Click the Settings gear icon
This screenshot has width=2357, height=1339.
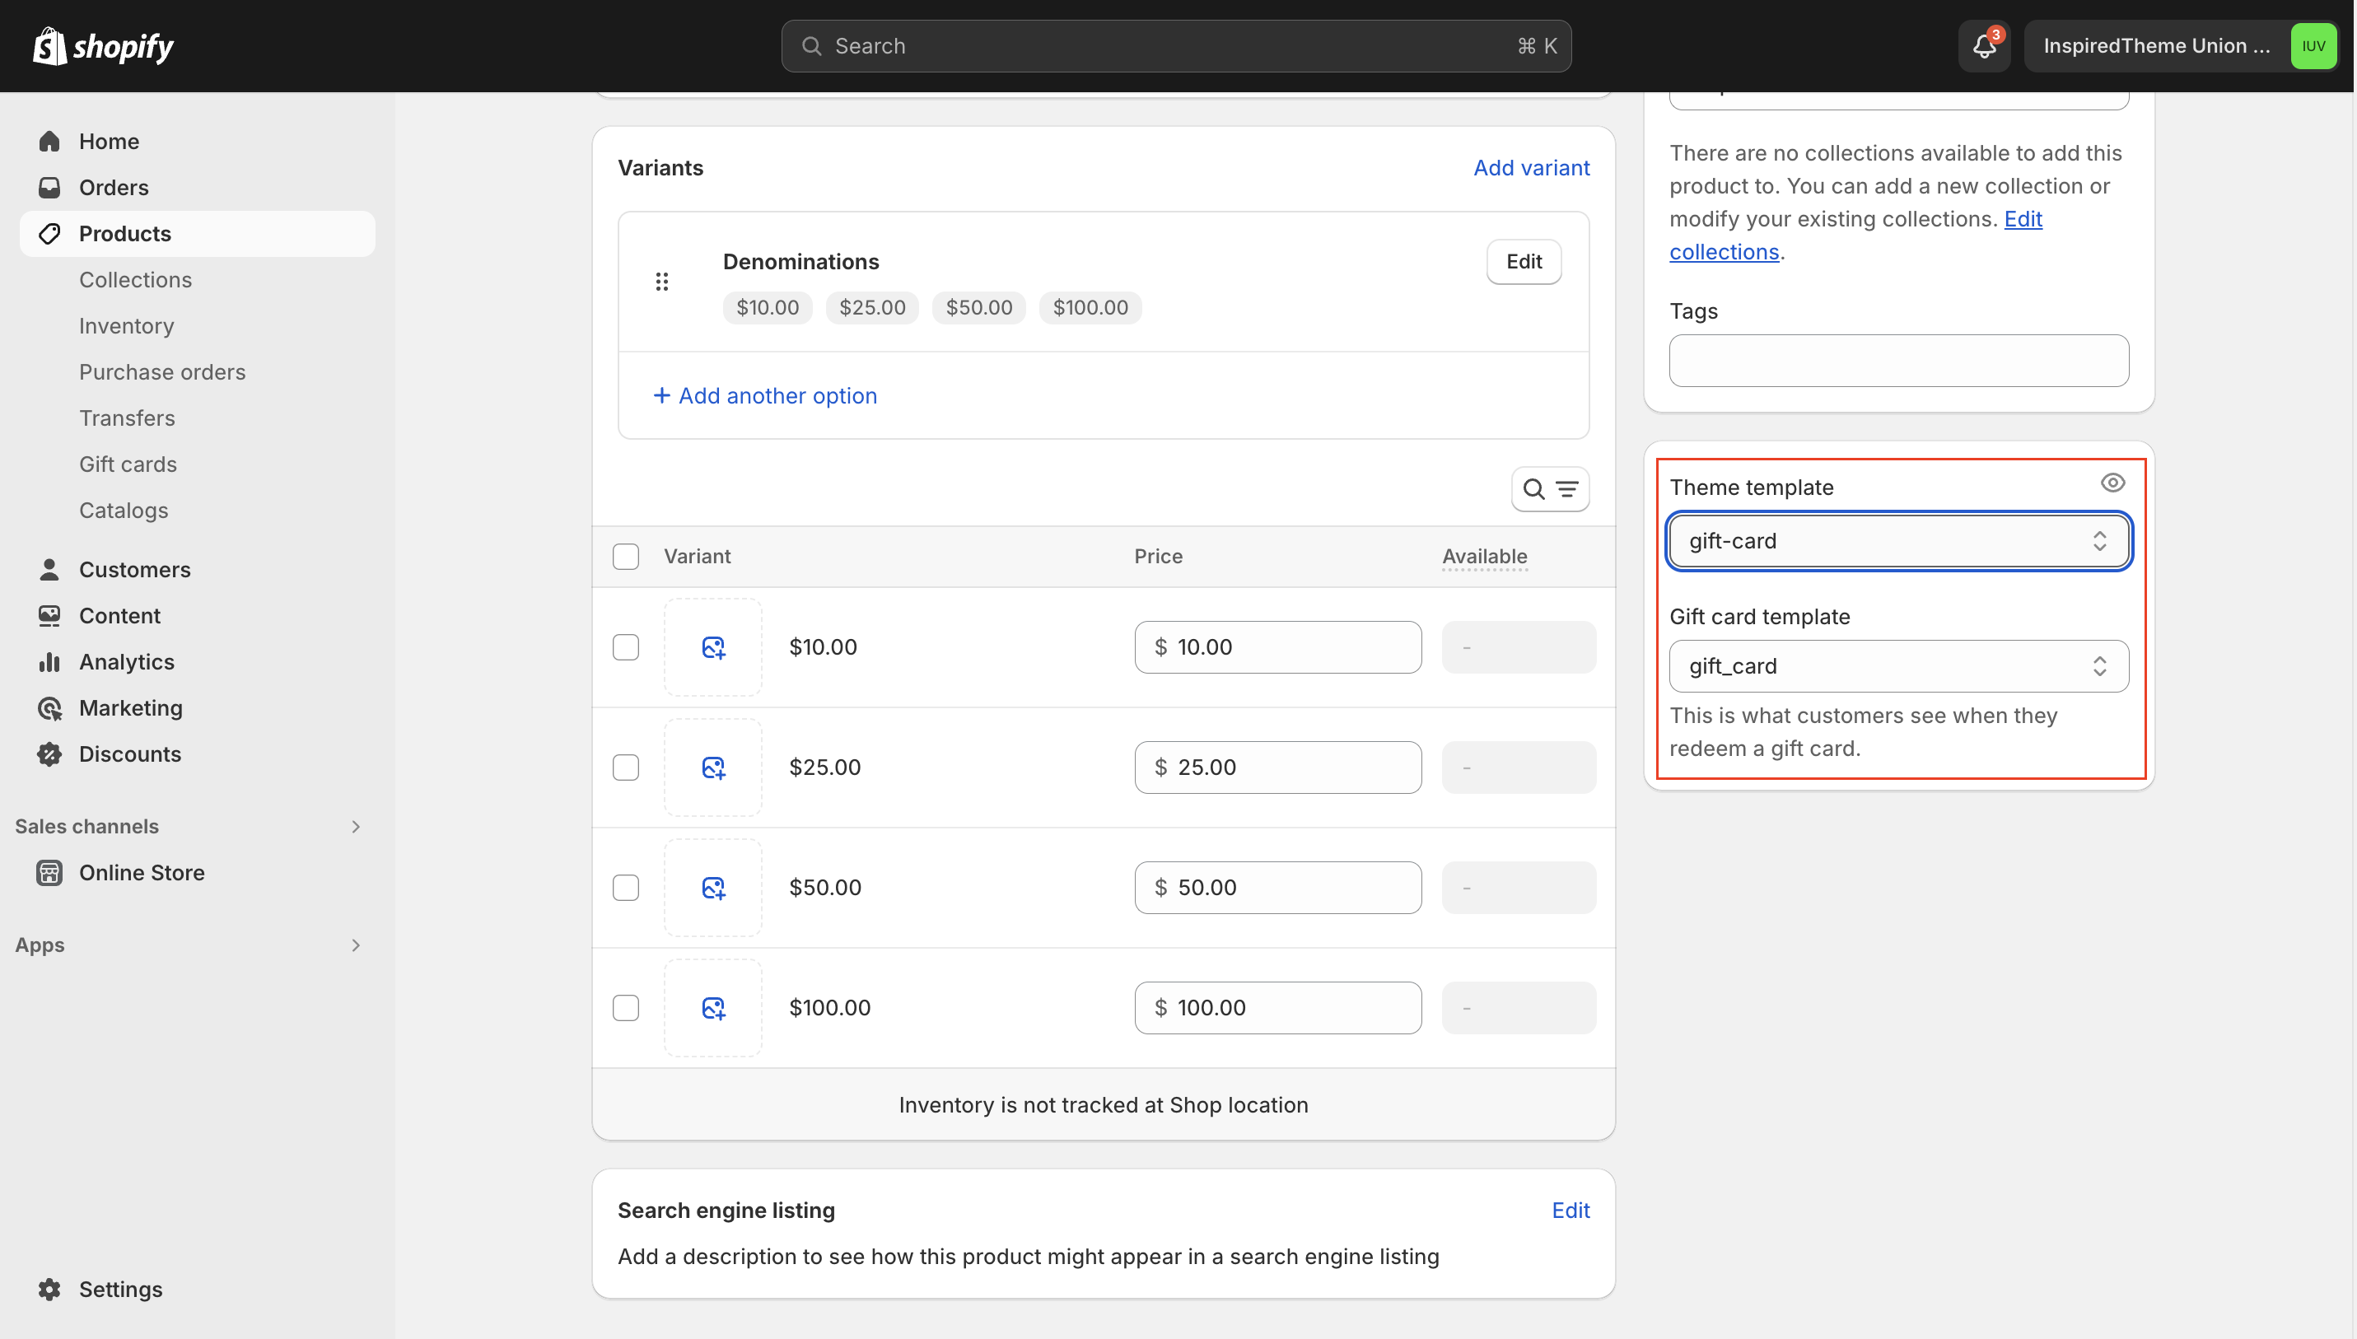tap(49, 1290)
